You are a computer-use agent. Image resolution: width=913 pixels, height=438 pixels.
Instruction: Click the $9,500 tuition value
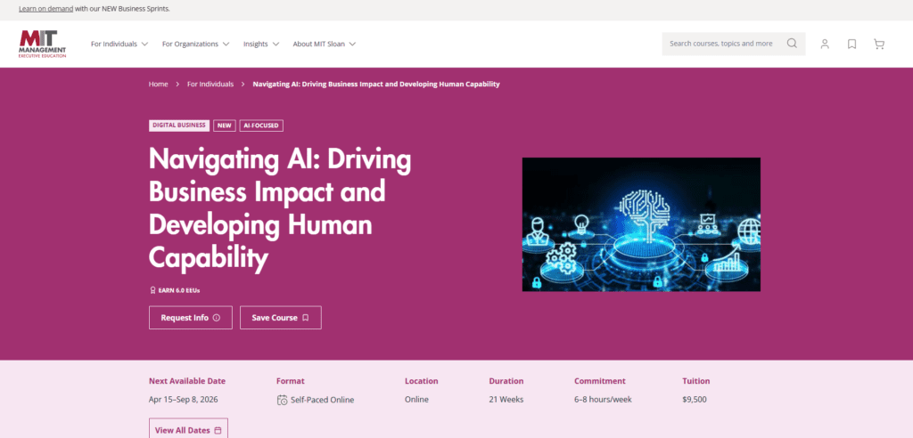pos(695,400)
